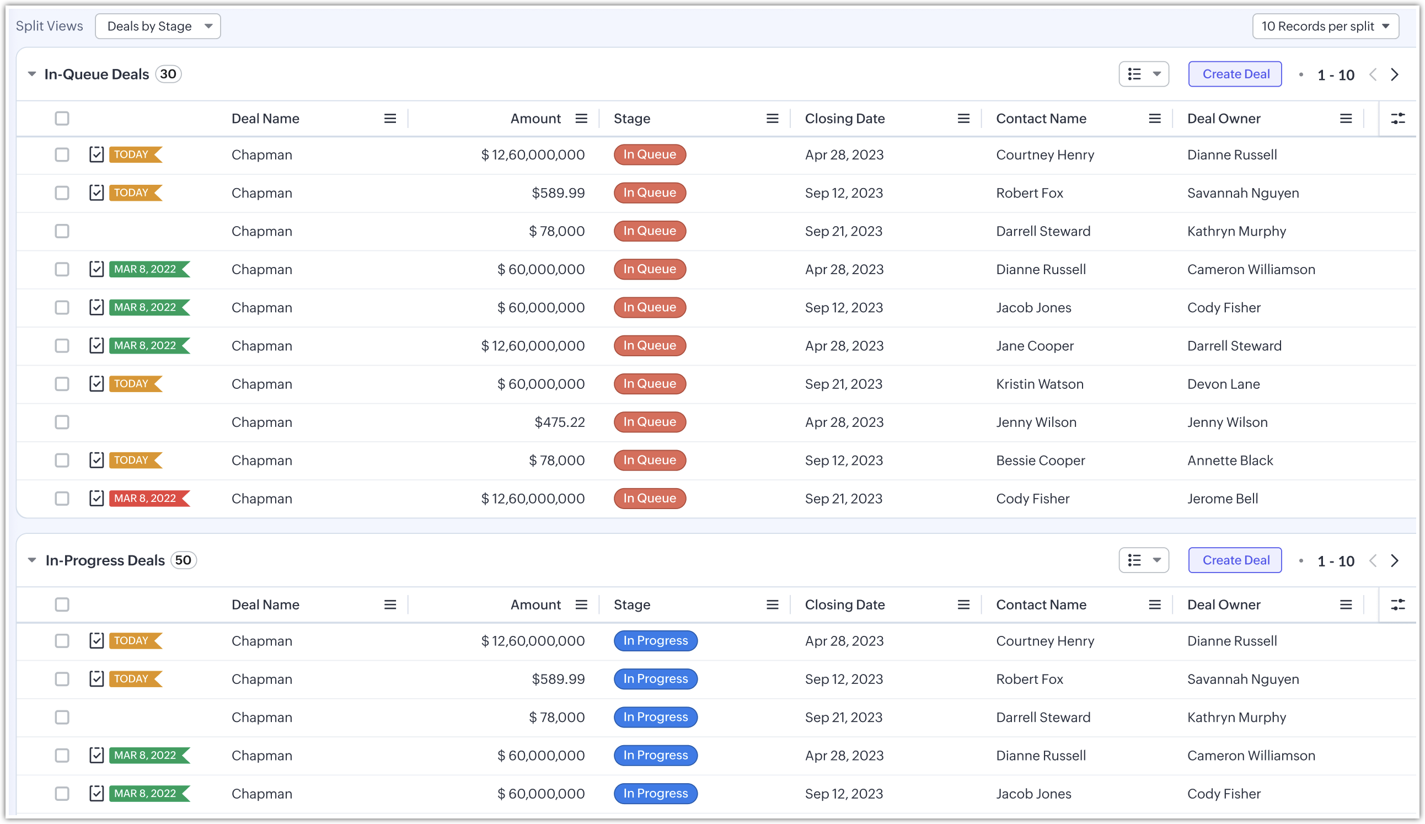This screenshot has width=1425, height=824.
Task: Click Create Deal in In-Queue Deals section
Action: pos(1235,74)
